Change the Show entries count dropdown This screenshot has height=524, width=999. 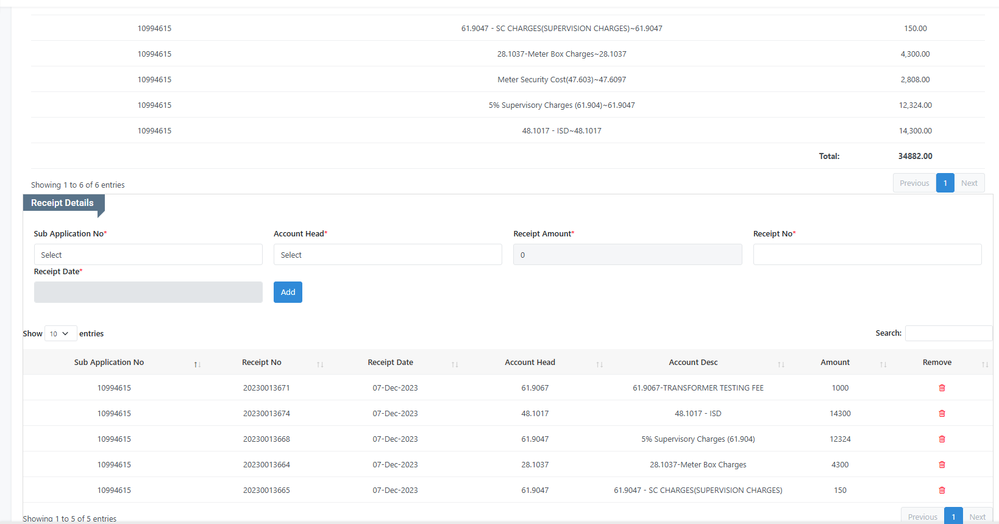point(60,334)
